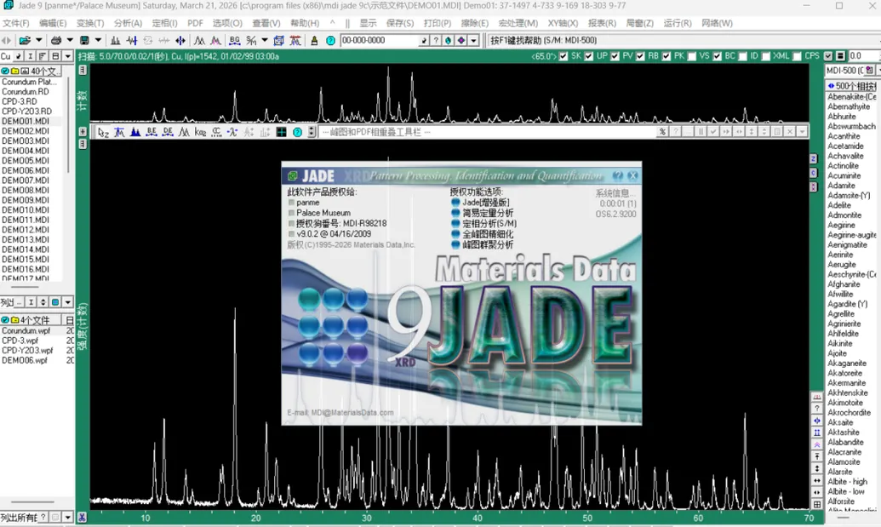Open dropdown at end of overlay toolbar
The height and width of the screenshot is (527, 881).
point(803,131)
